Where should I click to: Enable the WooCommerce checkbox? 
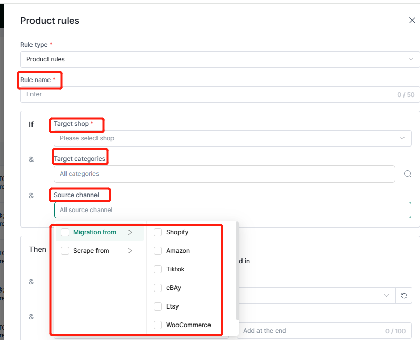158,325
